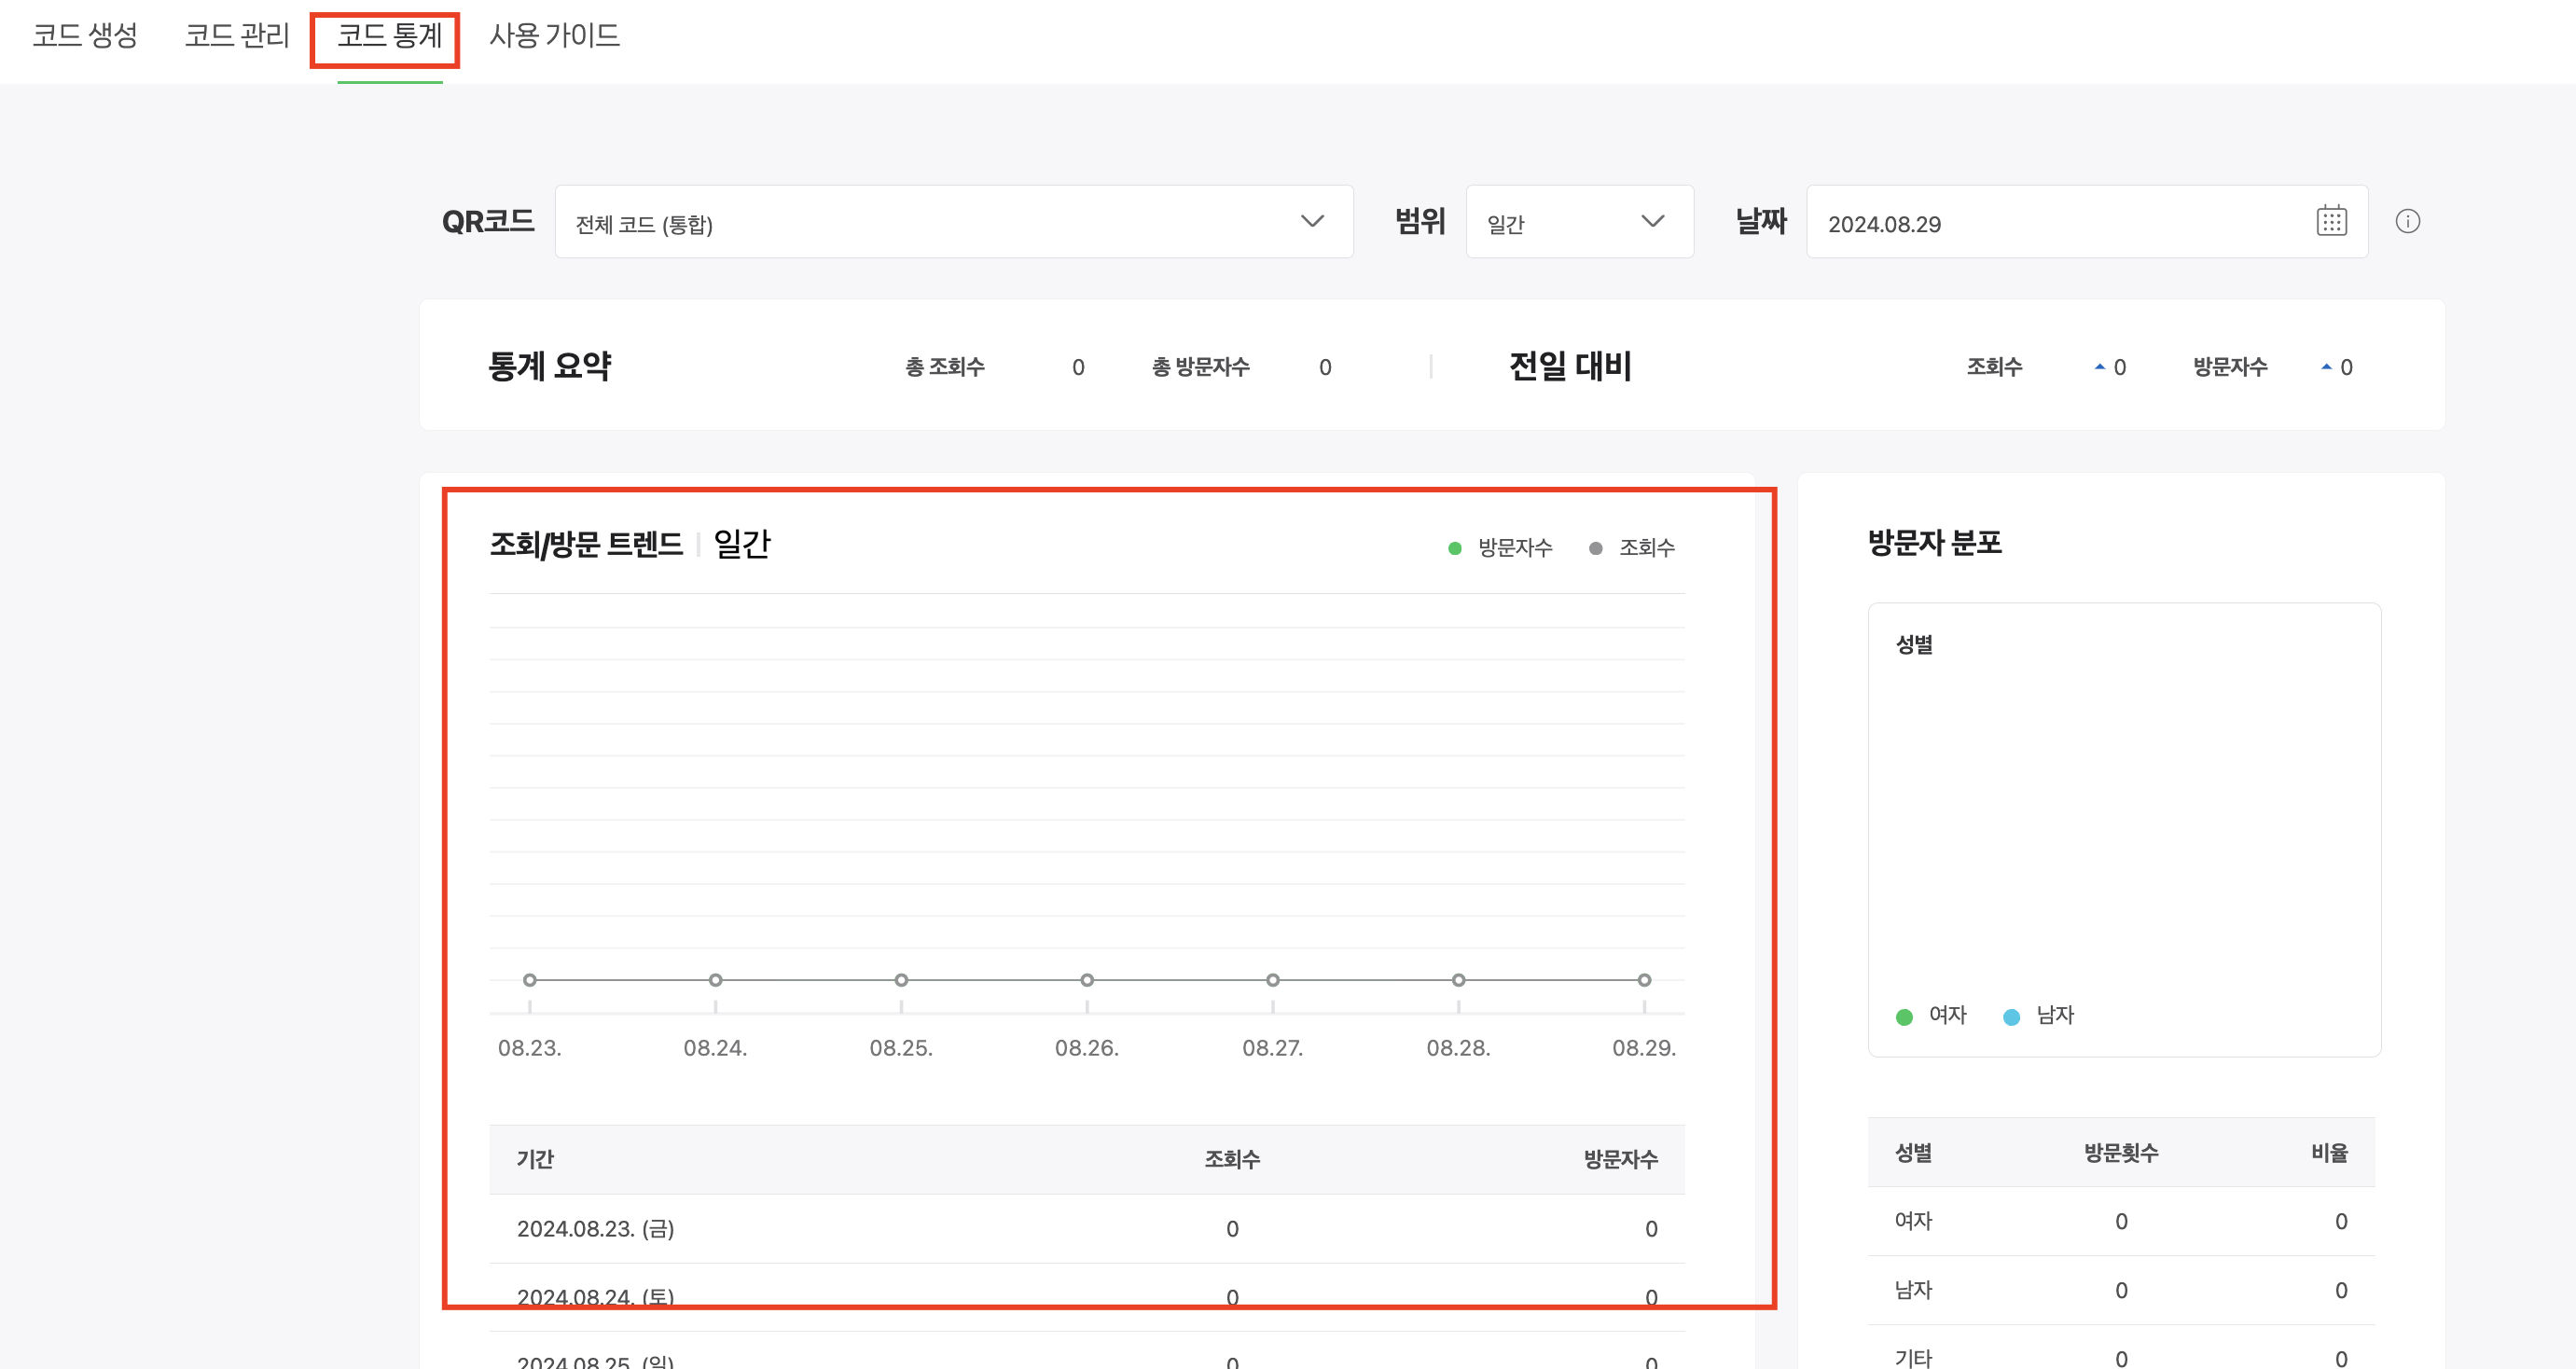Click the 08.29. chart data point
This screenshot has width=2576, height=1369.
pos(1644,980)
